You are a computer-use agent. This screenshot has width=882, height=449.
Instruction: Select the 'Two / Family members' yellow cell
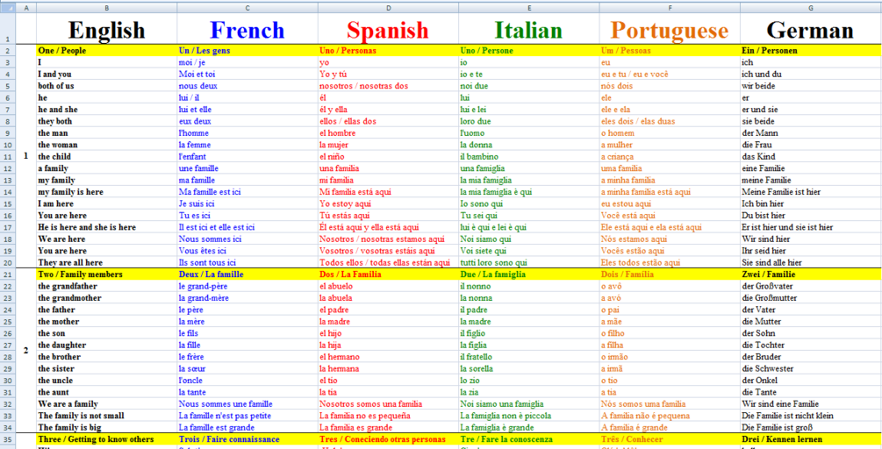tap(107, 274)
